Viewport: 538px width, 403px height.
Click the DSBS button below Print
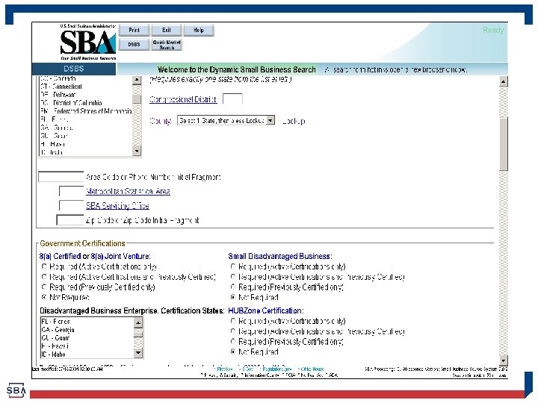(134, 44)
